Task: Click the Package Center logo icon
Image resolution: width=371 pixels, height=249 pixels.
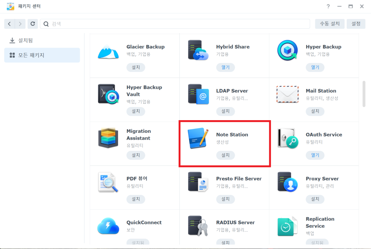Action: (11, 7)
